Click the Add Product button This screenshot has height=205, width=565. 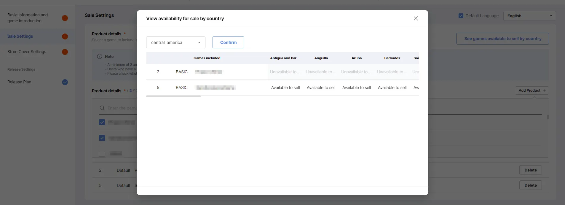click(532, 90)
